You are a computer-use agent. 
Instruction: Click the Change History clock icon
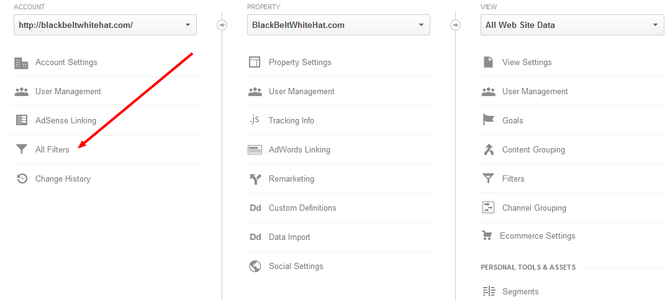[x=22, y=179]
